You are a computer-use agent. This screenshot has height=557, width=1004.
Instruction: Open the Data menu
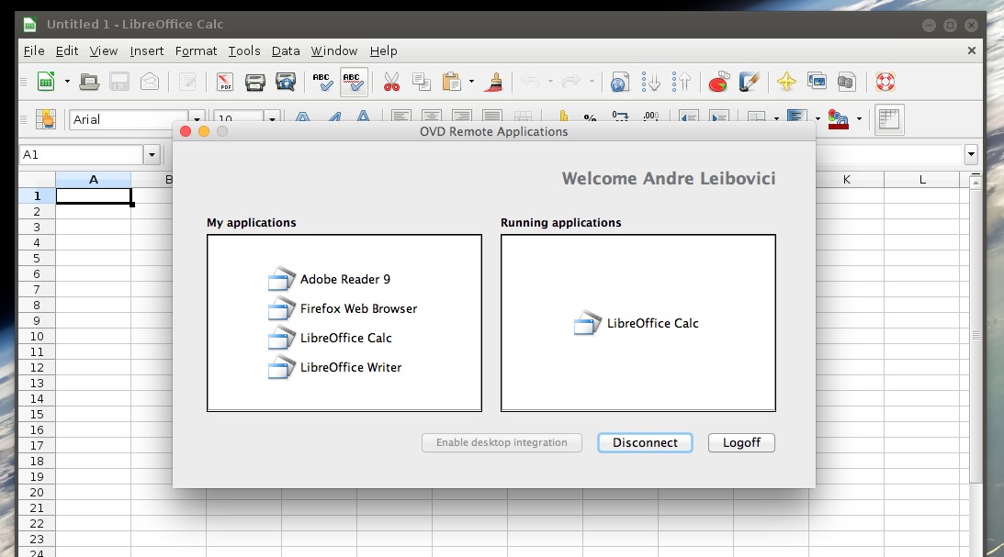tap(286, 50)
